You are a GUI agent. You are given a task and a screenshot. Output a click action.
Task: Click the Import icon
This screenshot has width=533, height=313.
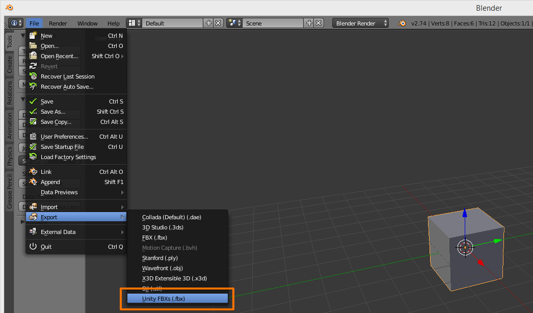(x=33, y=206)
